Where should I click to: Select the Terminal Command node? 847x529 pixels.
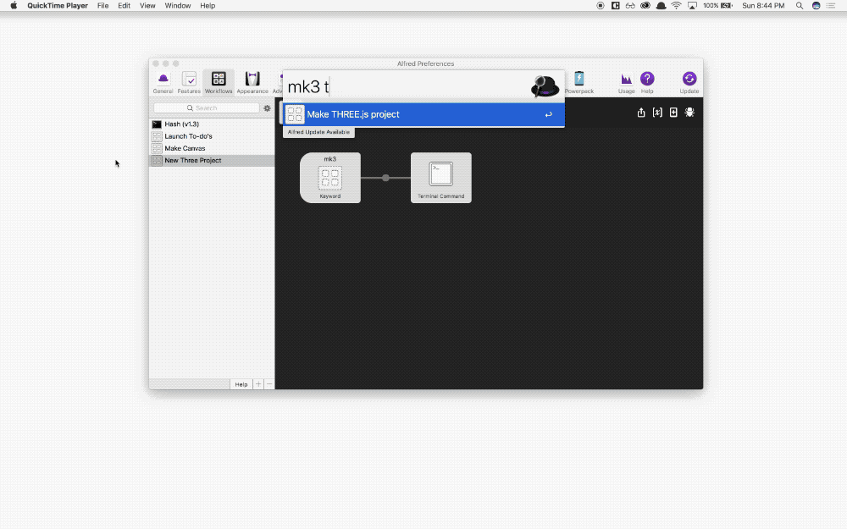click(x=440, y=178)
